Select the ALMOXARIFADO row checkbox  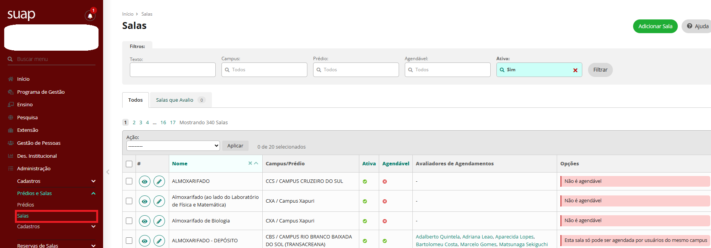click(x=129, y=181)
